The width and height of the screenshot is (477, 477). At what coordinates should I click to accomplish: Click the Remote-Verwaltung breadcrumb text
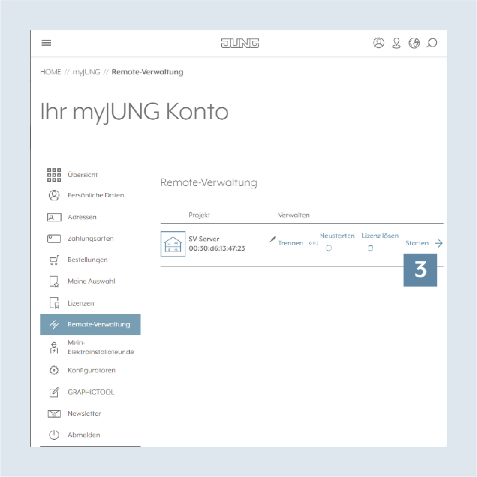pyautogui.click(x=147, y=72)
